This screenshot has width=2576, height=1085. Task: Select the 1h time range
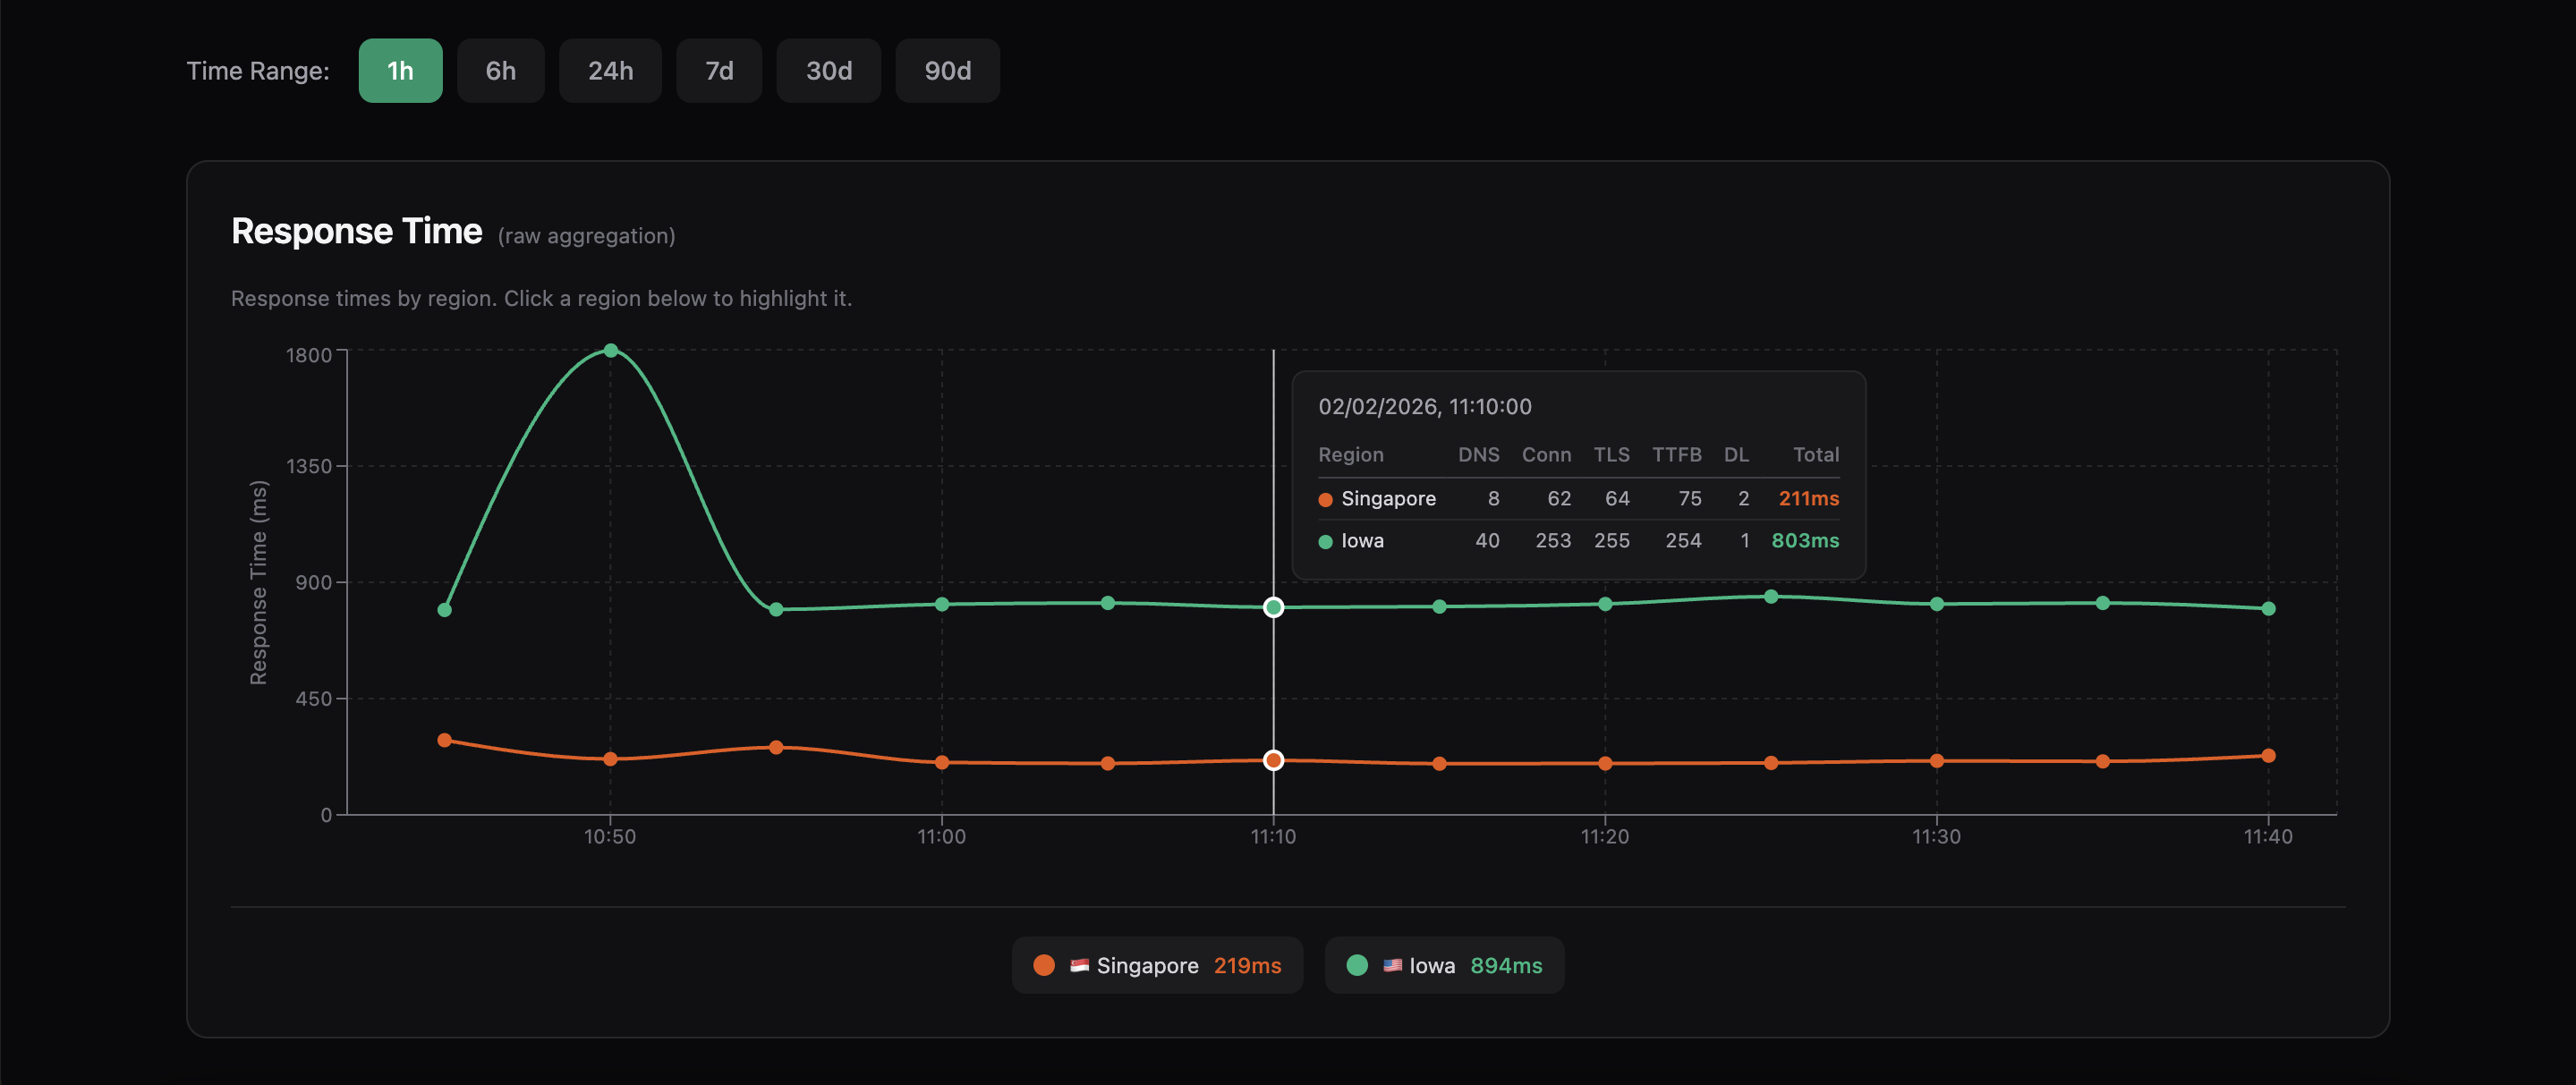pos(400,71)
